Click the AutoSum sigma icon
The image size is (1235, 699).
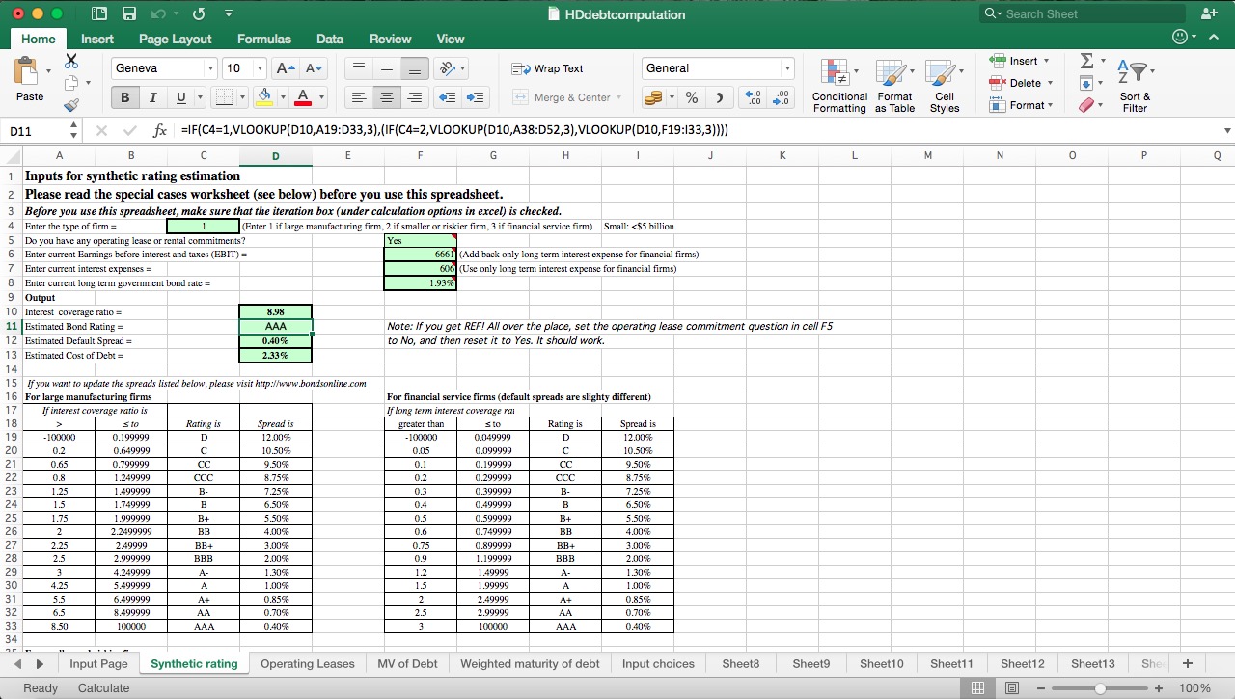pos(1087,62)
